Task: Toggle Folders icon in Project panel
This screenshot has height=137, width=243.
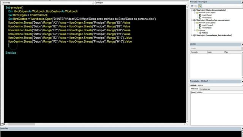Action: pos(200,6)
